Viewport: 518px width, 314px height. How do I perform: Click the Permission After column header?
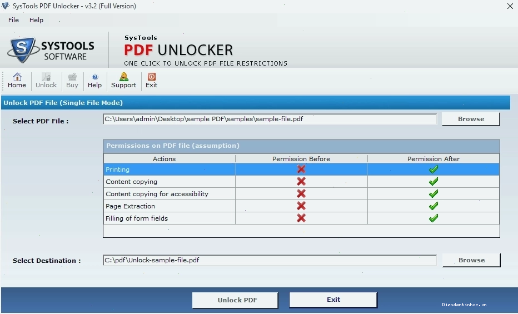click(434, 159)
